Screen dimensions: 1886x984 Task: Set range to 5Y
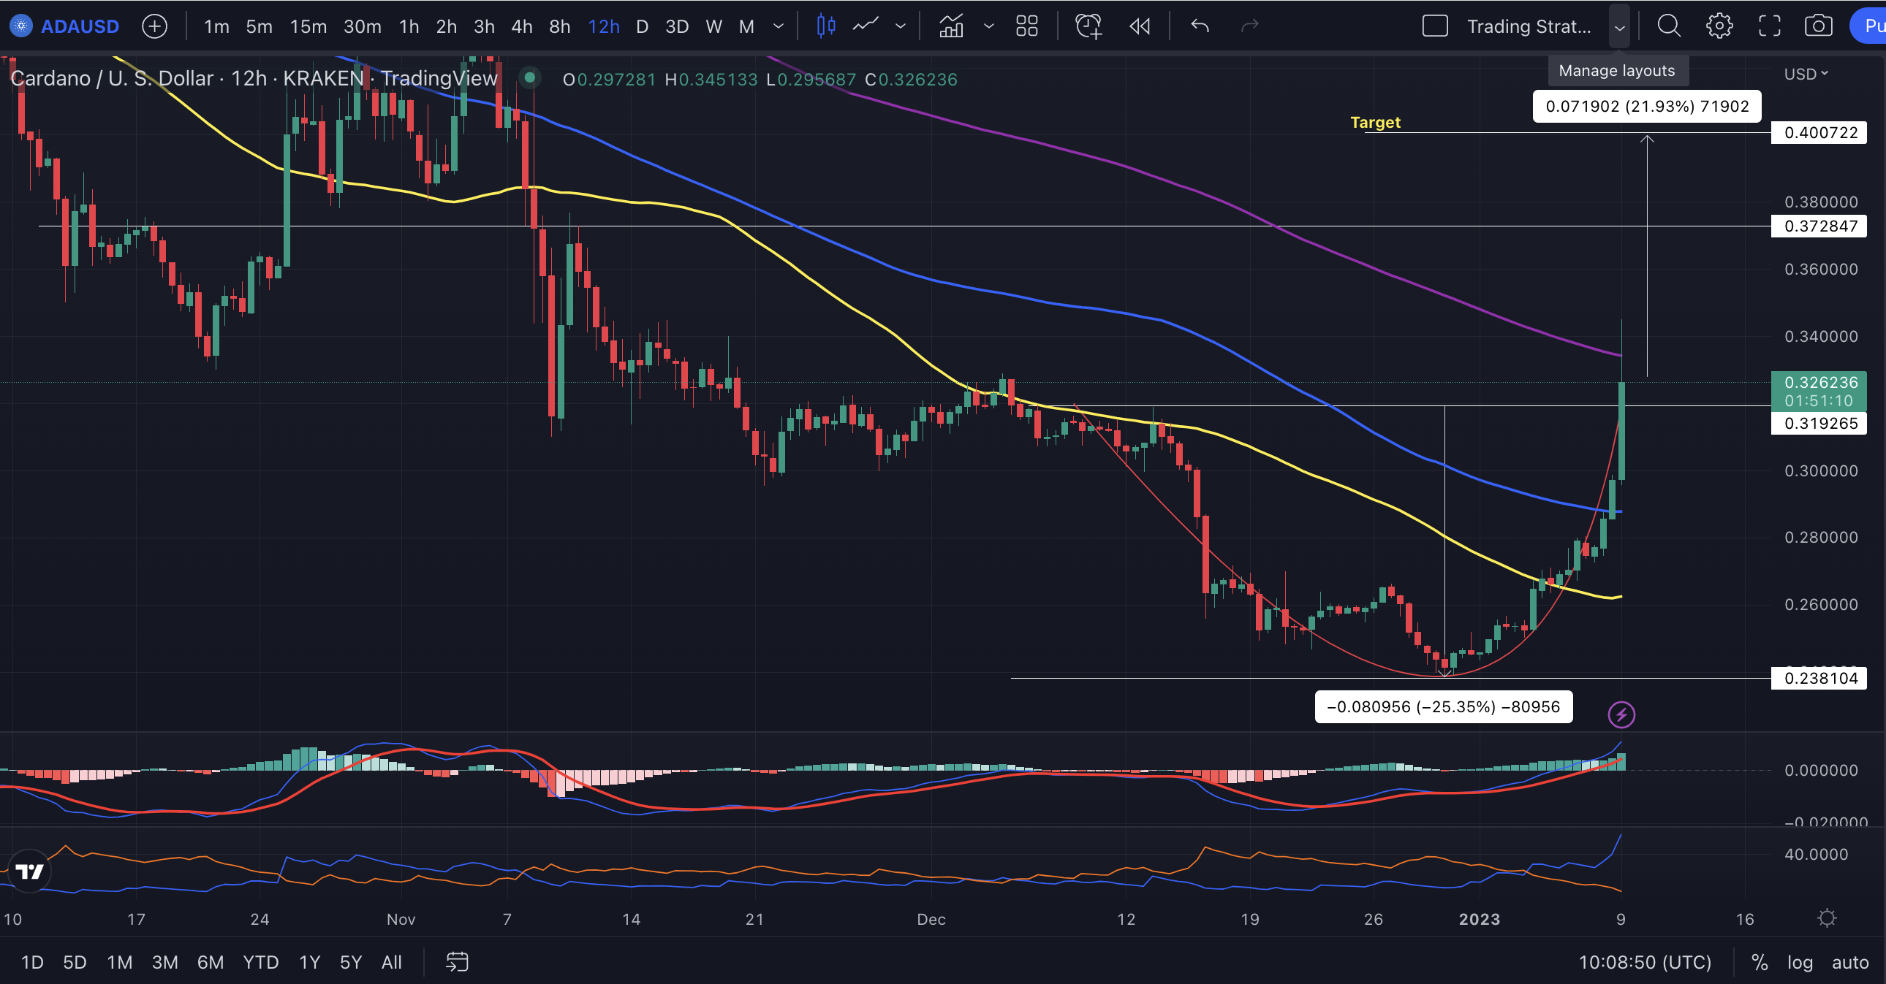pos(351,962)
